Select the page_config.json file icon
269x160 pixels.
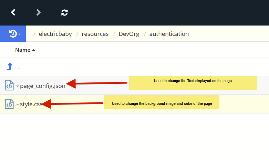click(9, 85)
